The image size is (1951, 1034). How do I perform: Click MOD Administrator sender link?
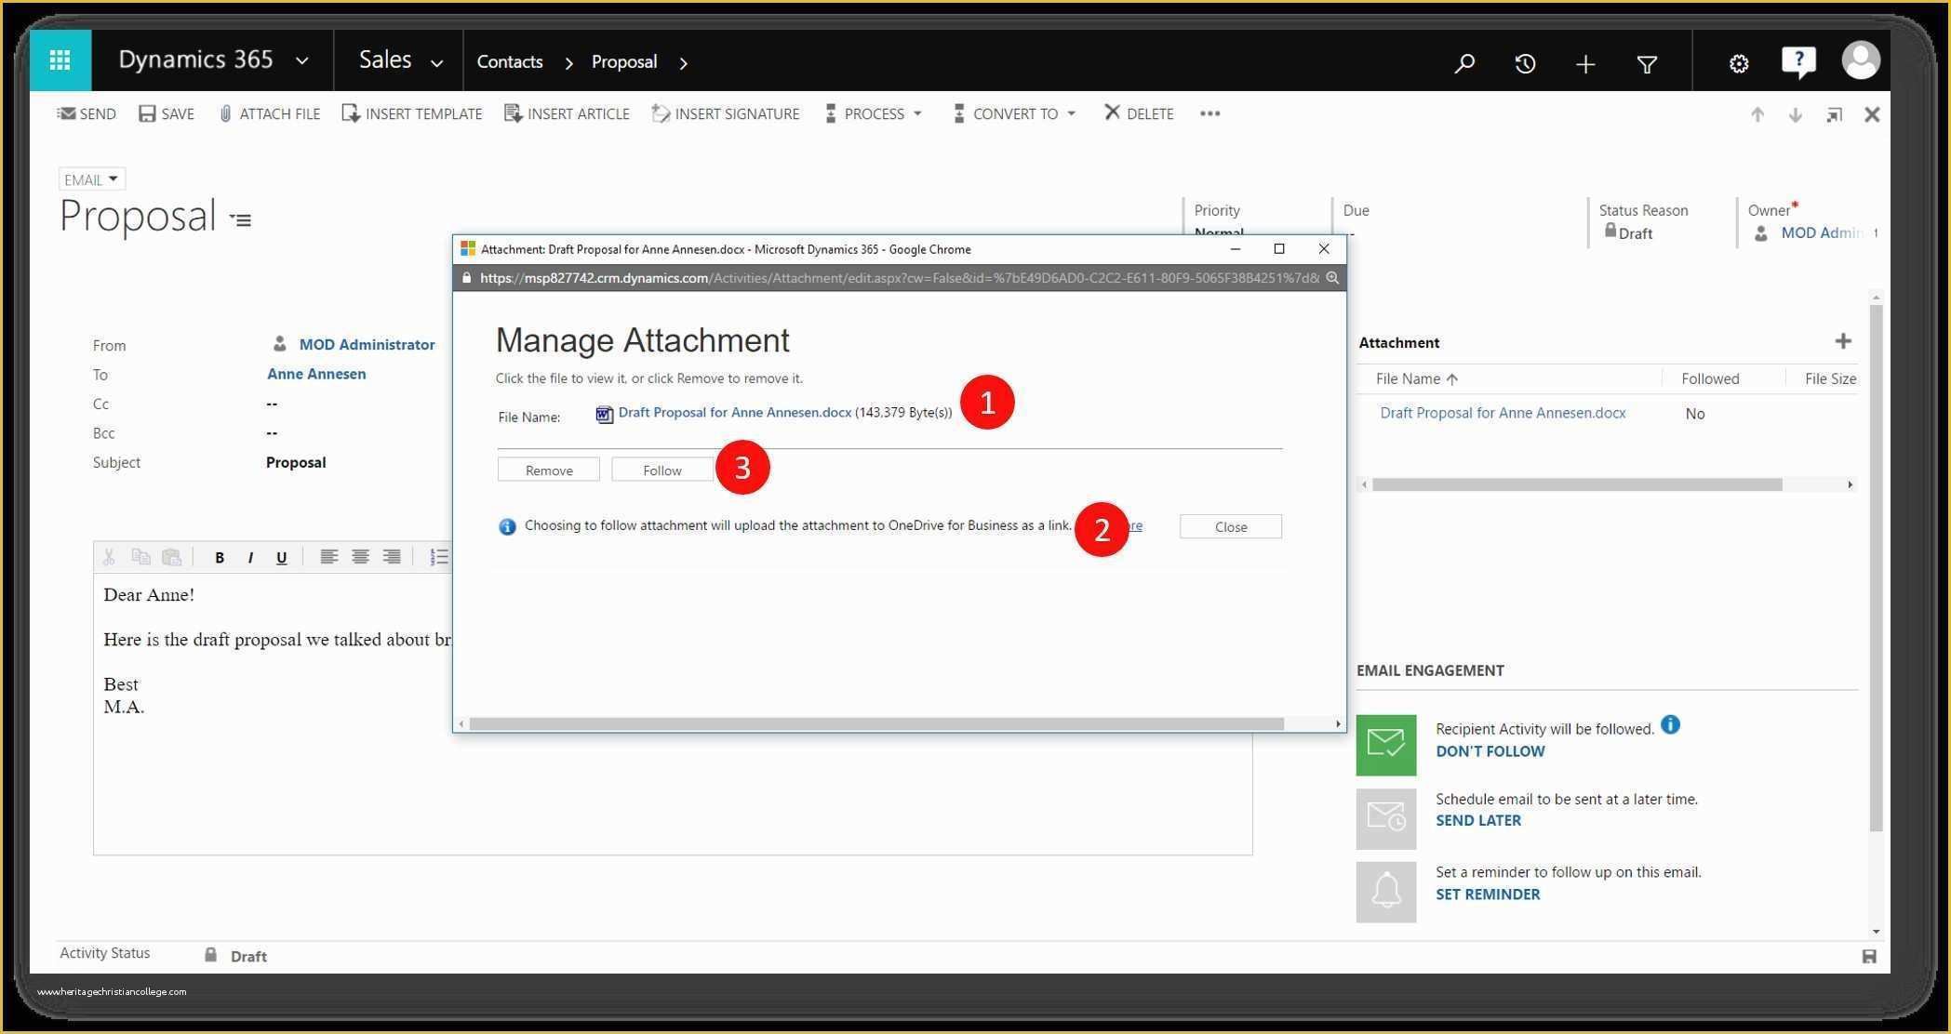coord(367,344)
